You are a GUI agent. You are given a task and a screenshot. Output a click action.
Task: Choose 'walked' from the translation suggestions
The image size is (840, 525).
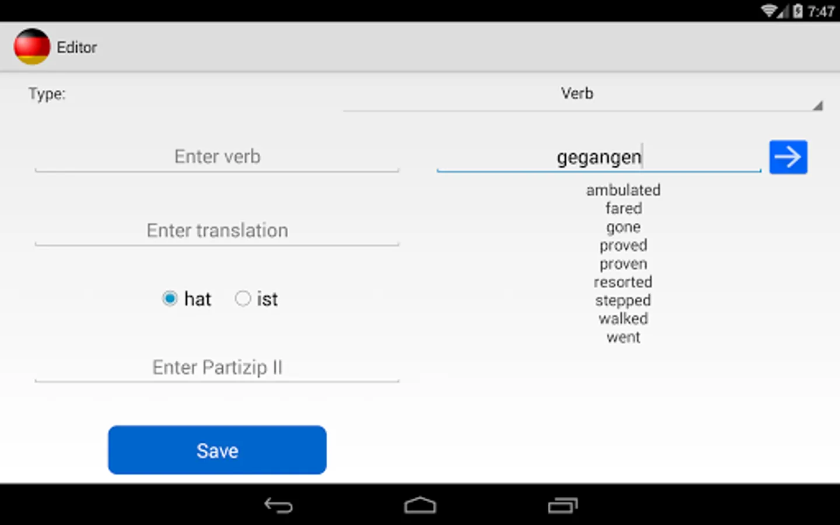pyautogui.click(x=623, y=318)
